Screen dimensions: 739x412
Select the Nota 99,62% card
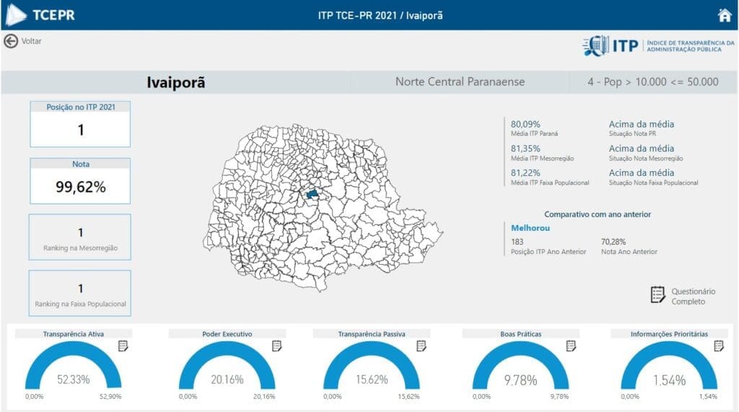click(80, 180)
